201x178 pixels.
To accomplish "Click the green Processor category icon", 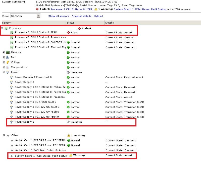I will (x=6, y=28).
